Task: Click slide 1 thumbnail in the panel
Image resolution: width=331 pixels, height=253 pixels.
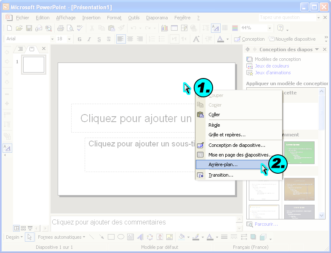Action: click(34, 65)
